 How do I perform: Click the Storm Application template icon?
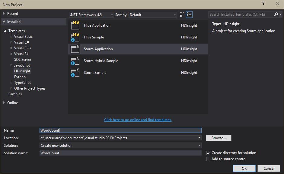click(75, 49)
